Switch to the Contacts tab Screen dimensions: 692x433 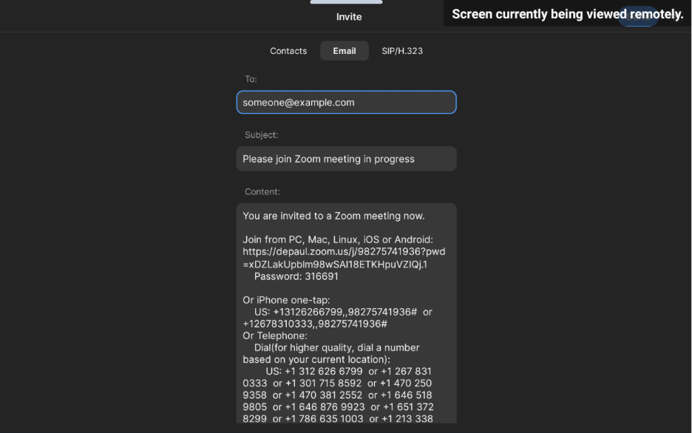click(x=288, y=51)
